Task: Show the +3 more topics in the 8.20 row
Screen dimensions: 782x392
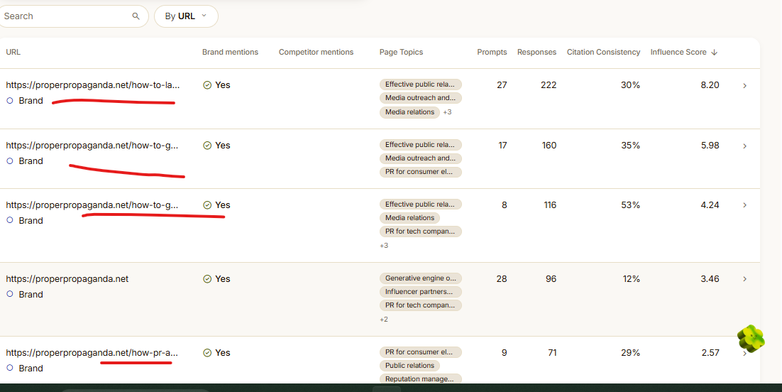Action: [447, 112]
